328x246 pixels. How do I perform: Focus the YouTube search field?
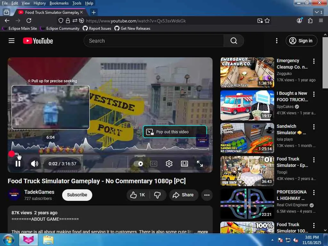pyautogui.click(x=154, y=41)
